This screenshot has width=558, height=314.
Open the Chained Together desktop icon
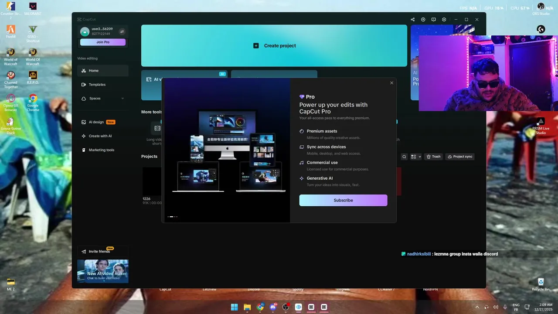(x=11, y=79)
